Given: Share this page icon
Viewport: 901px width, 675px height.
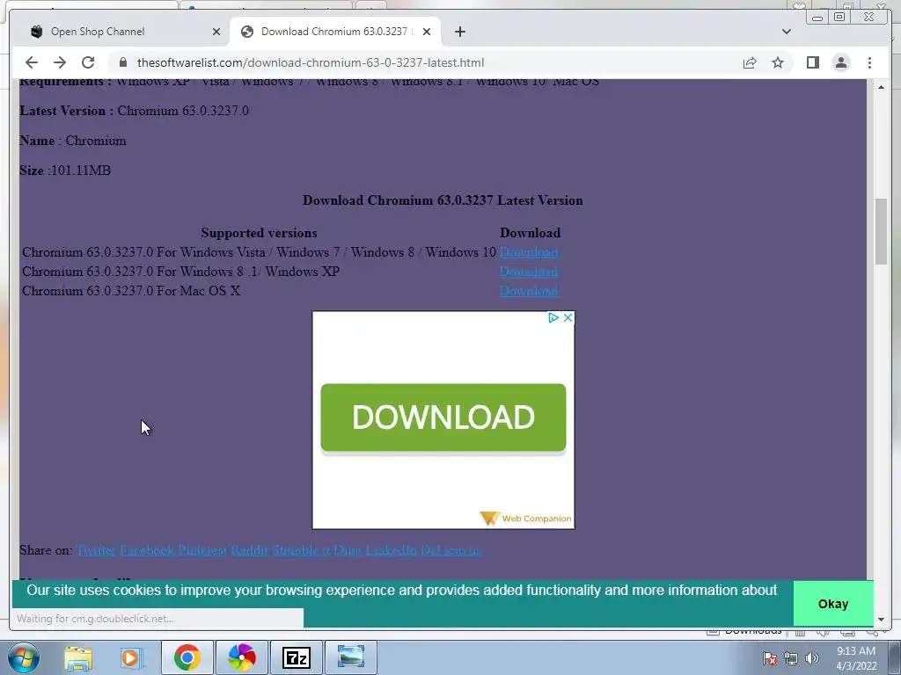Looking at the screenshot, I should (750, 62).
